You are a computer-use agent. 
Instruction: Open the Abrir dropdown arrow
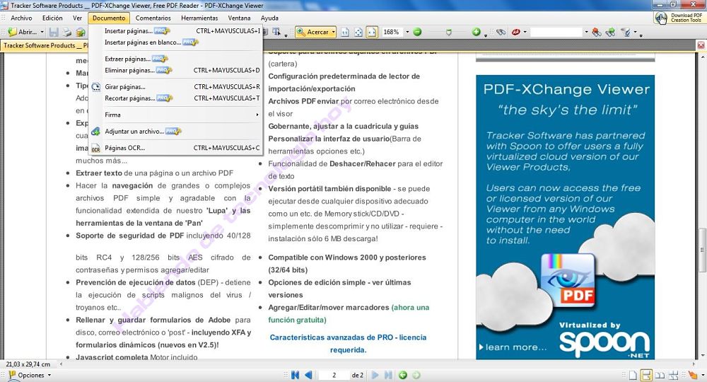tap(42, 32)
